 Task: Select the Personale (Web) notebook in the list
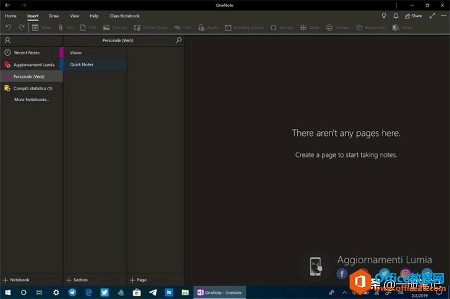[32, 77]
